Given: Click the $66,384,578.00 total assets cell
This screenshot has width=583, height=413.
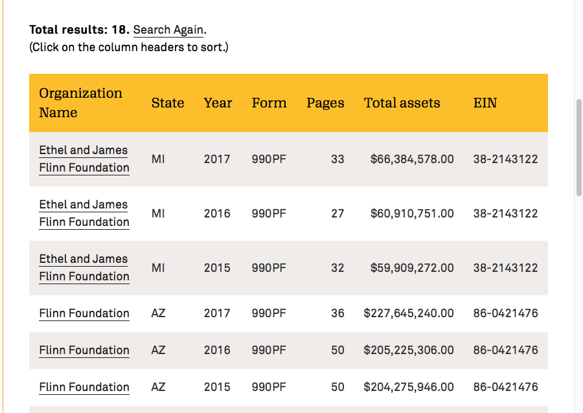Looking at the screenshot, I should (412, 159).
